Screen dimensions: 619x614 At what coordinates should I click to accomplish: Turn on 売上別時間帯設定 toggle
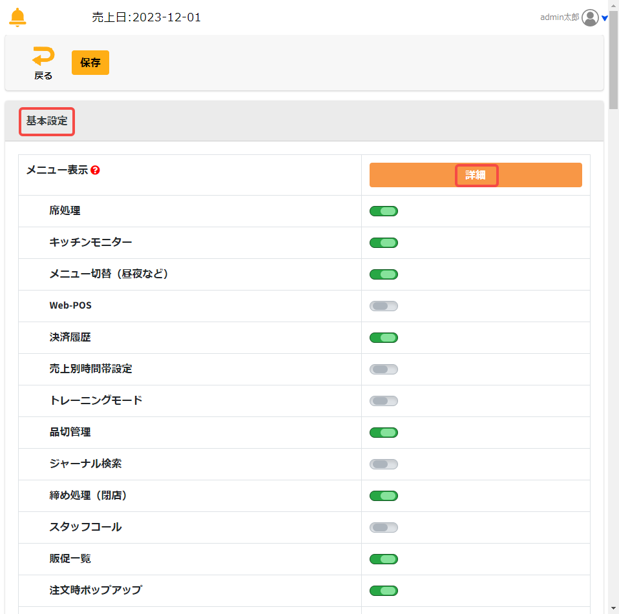pyautogui.click(x=384, y=369)
